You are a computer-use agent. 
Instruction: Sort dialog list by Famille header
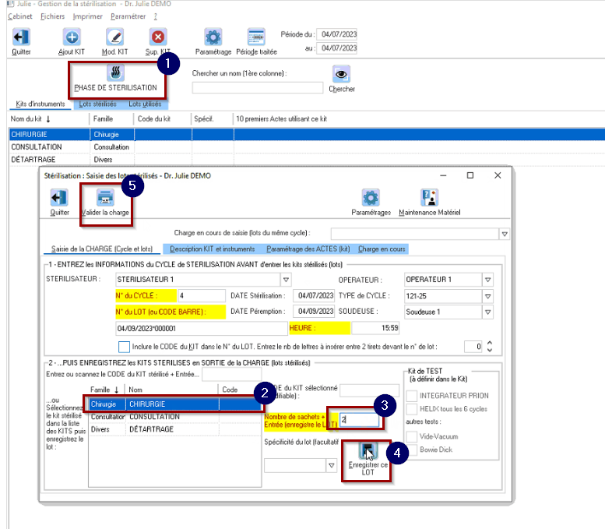(x=107, y=390)
